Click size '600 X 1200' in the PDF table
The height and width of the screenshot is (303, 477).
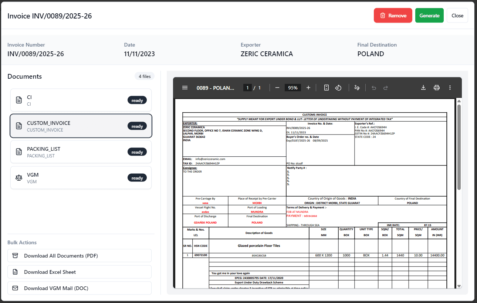click(324, 255)
